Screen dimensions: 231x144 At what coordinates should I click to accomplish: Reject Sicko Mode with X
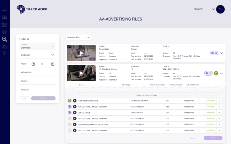(219, 113)
